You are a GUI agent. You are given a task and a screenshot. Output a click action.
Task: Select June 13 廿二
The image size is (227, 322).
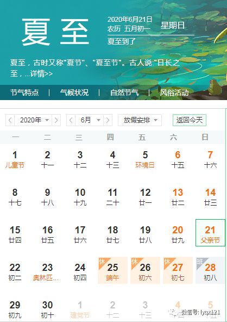(178, 197)
